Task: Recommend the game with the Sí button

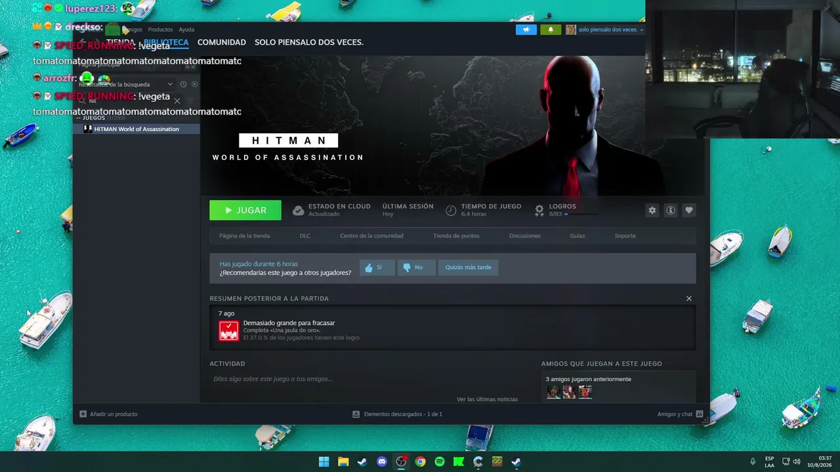Action: (x=377, y=267)
